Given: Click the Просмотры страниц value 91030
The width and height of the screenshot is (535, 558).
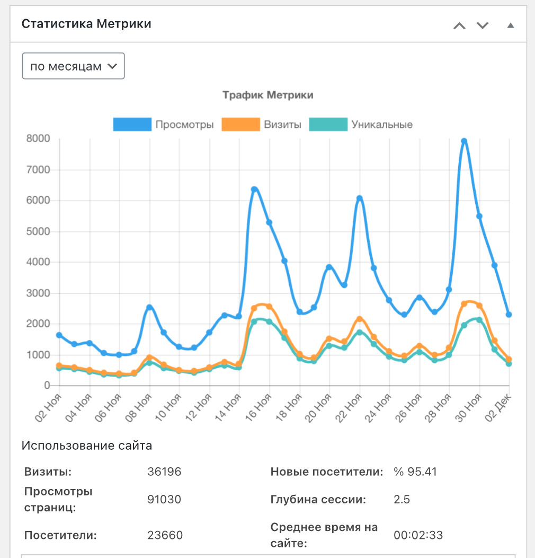Looking at the screenshot, I should (164, 499).
